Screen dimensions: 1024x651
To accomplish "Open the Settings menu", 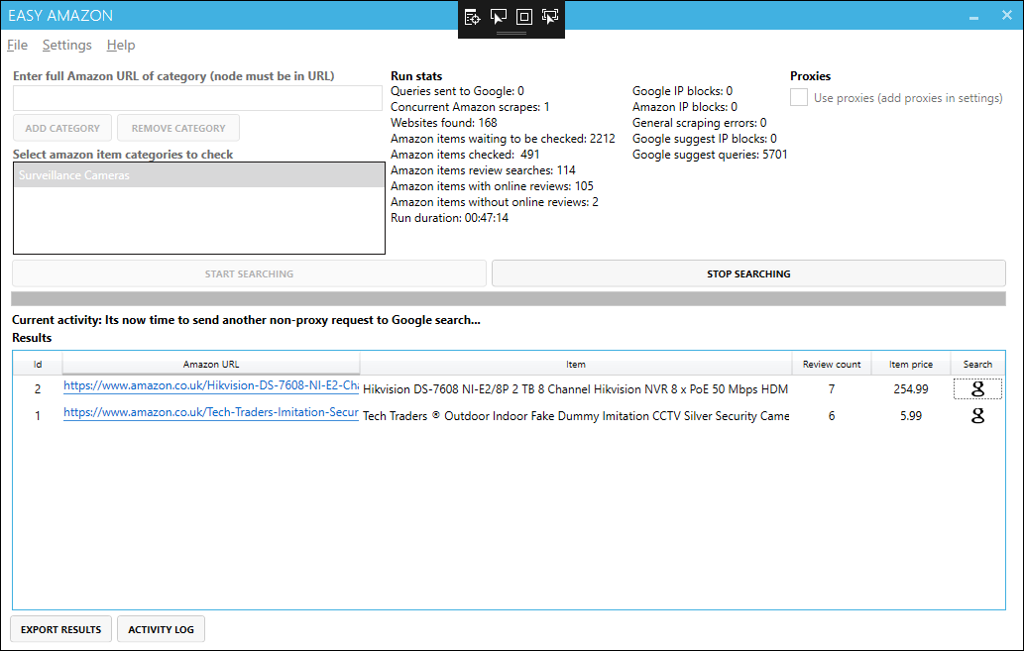I will (x=66, y=45).
